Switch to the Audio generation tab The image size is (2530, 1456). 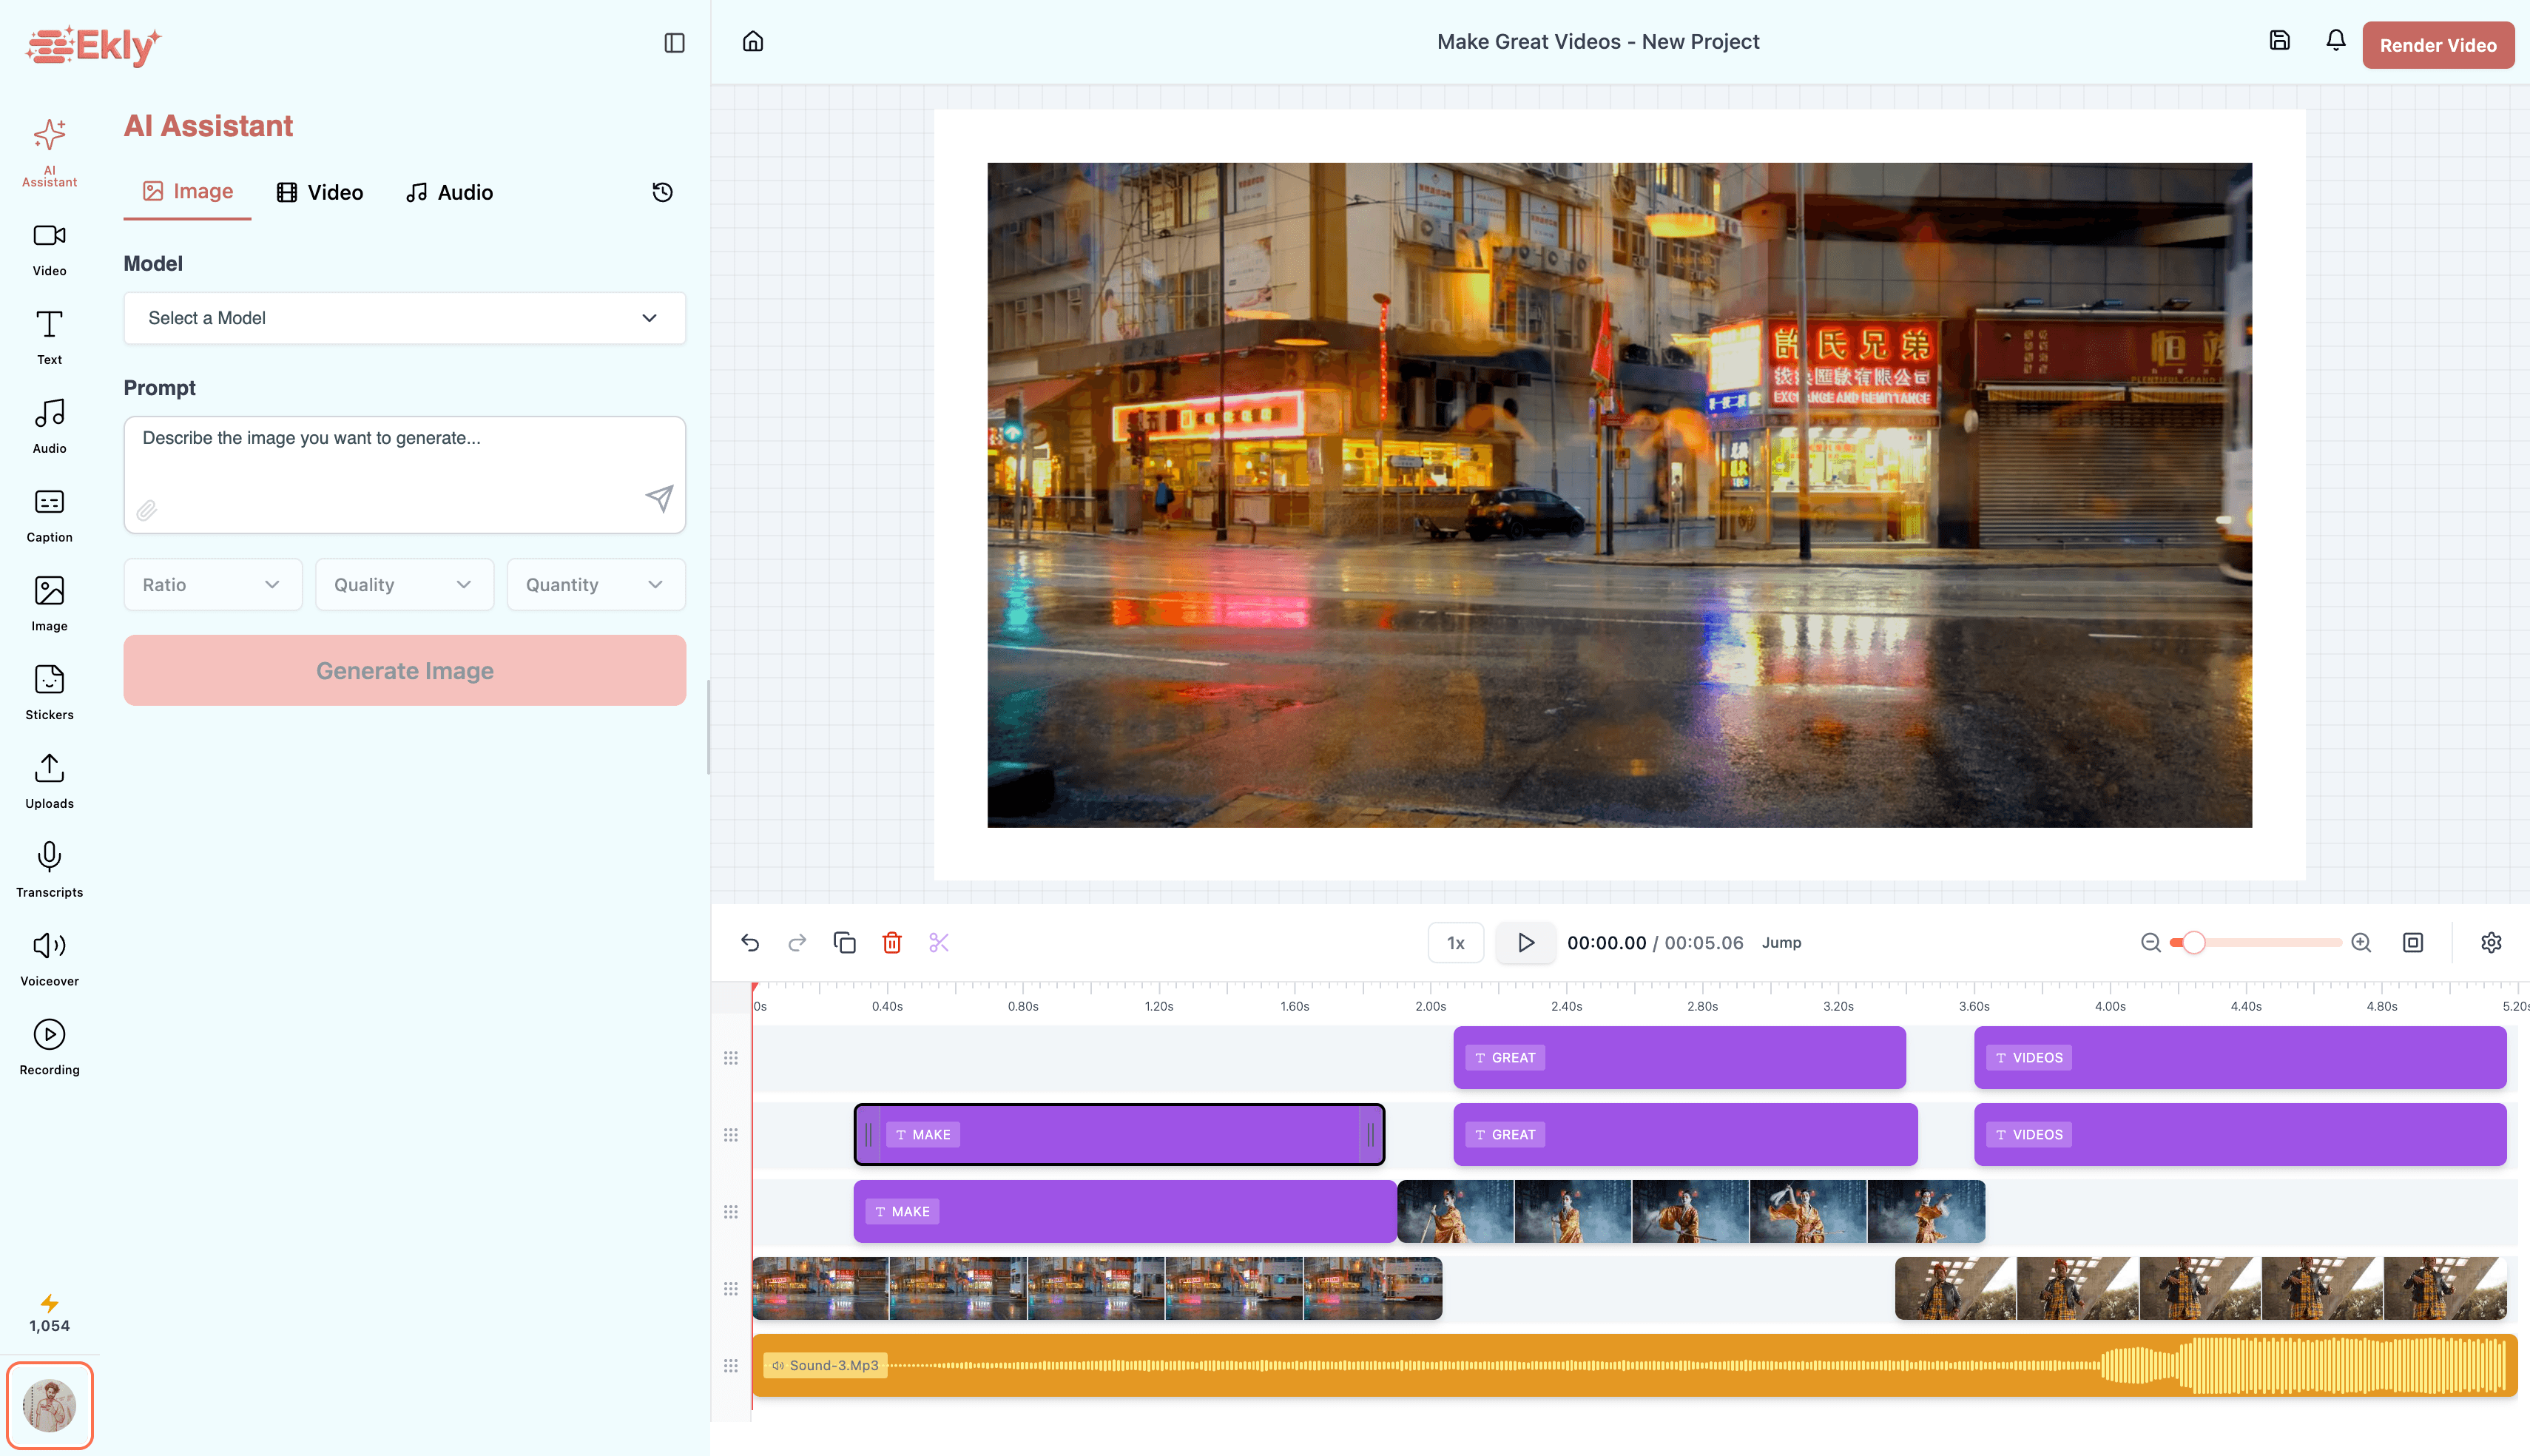(x=449, y=192)
